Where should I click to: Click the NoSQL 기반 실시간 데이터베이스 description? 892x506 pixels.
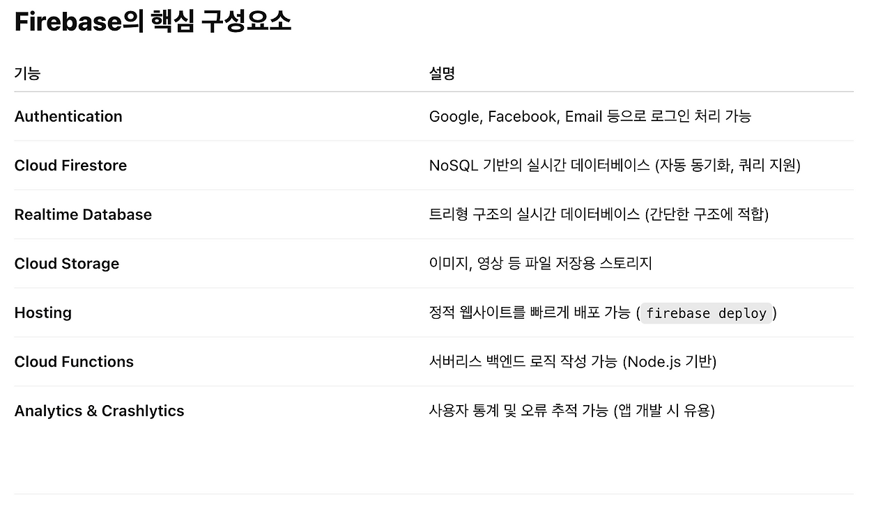(x=539, y=166)
